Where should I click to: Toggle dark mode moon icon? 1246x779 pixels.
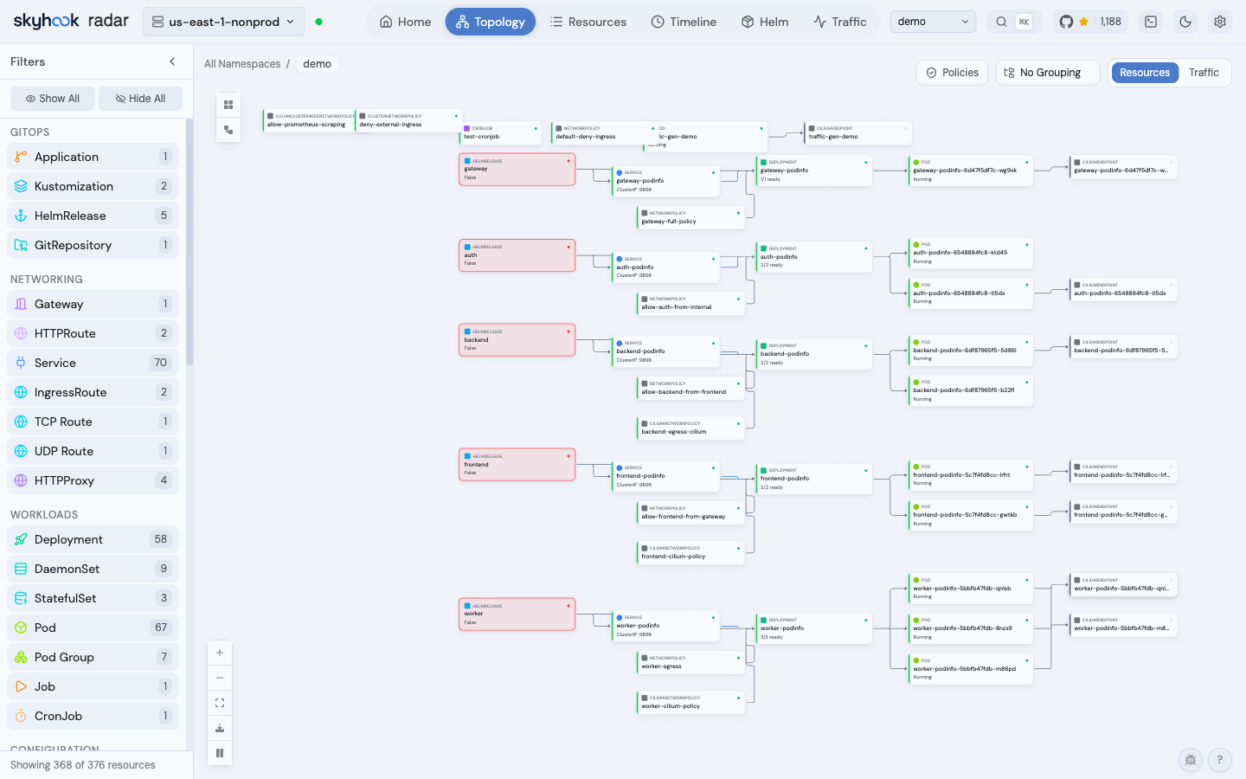coord(1185,22)
